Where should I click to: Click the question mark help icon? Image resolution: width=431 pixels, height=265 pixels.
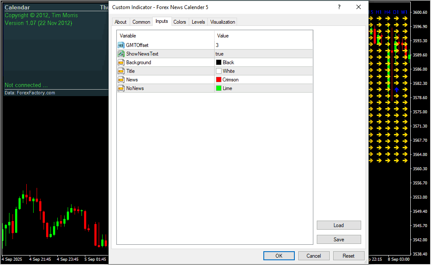pyautogui.click(x=339, y=7)
